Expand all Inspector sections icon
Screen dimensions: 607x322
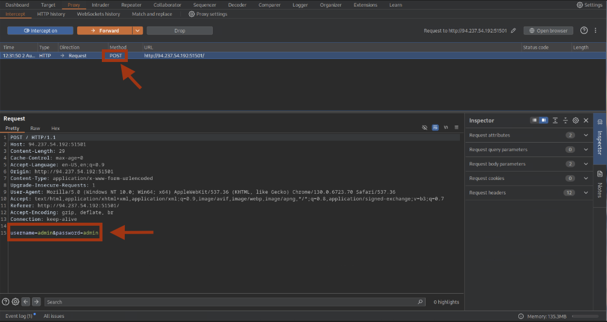tap(555, 120)
